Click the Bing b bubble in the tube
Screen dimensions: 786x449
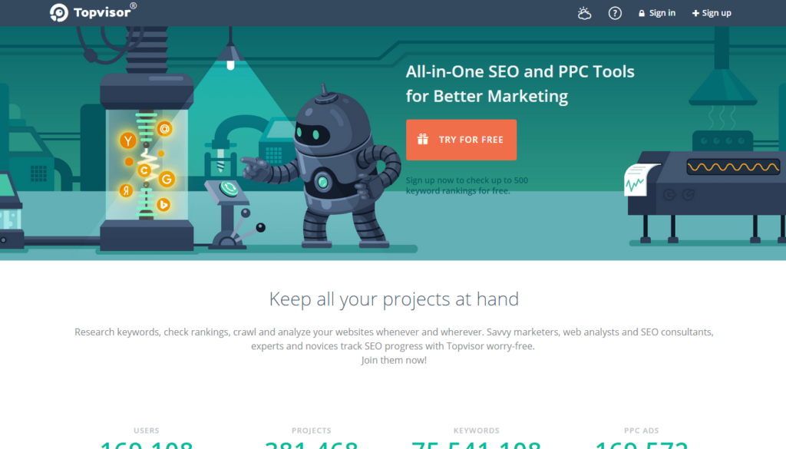click(x=163, y=204)
